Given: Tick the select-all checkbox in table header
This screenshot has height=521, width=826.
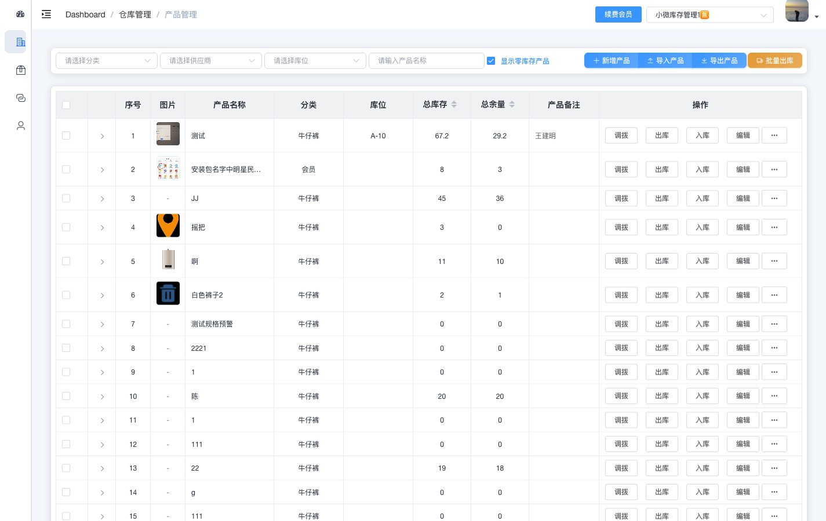Looking at the screenshot, I should tap(66, 105).
